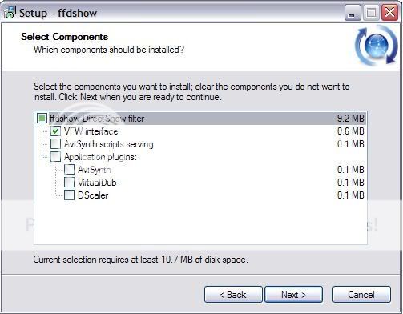Select the VirtualDub list entry
The width and height of the screenshot is (403, 314).
pyautogui.click(x=97, y=183)
